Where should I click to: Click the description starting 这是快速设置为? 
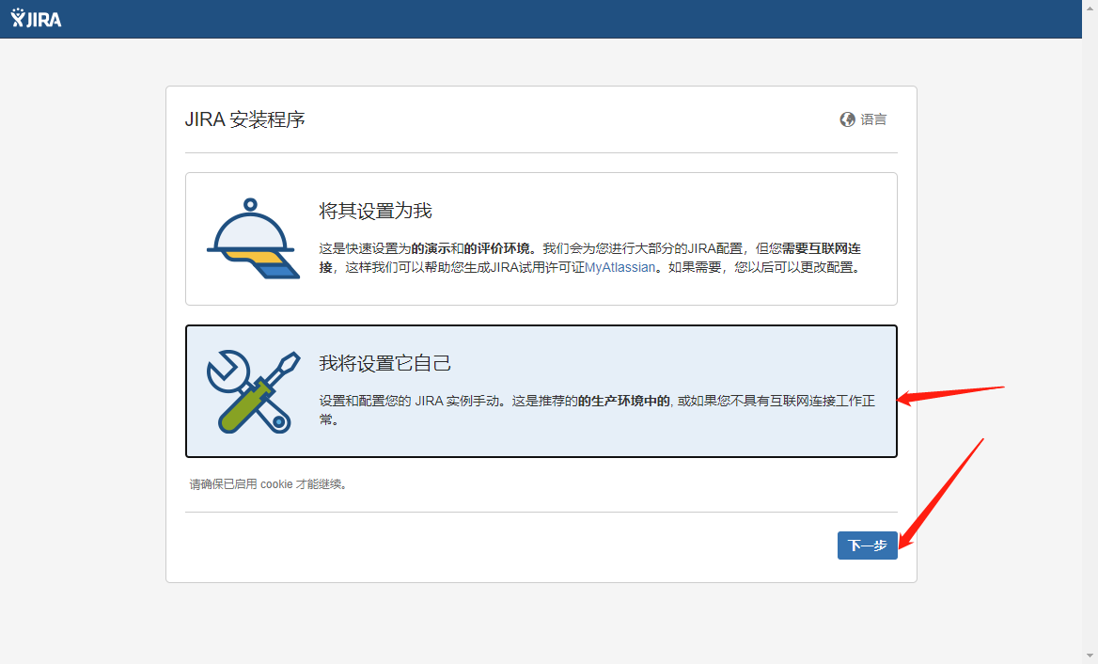click(x=589, y=258)
